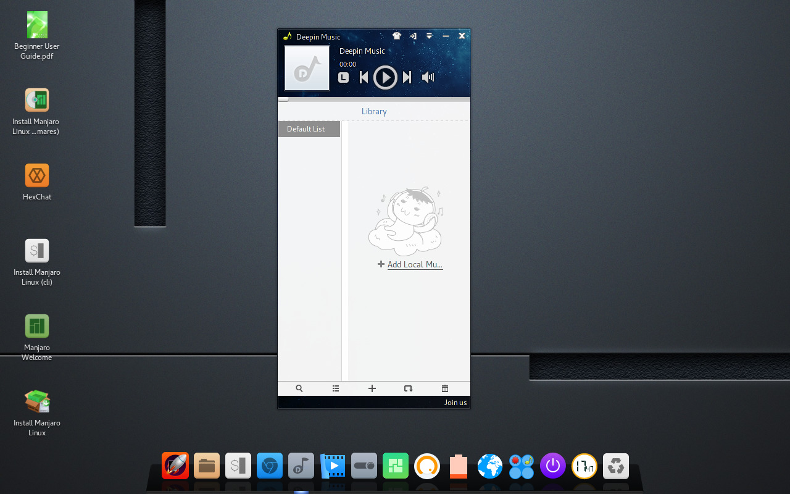Viewport: 790px width, 494px height.
Task: Toggle repeat mode in bottom toolbar
Action: 408,388
